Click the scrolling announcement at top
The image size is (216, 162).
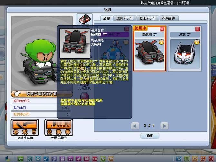click(x=165, y=3)
